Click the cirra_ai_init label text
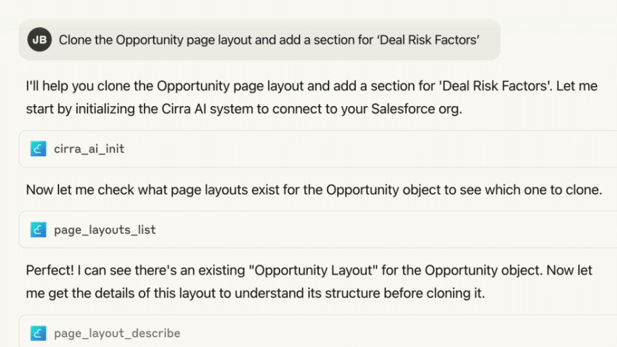Image resolution: width=617 pixels, height=347 pixels. click(89, 149)
